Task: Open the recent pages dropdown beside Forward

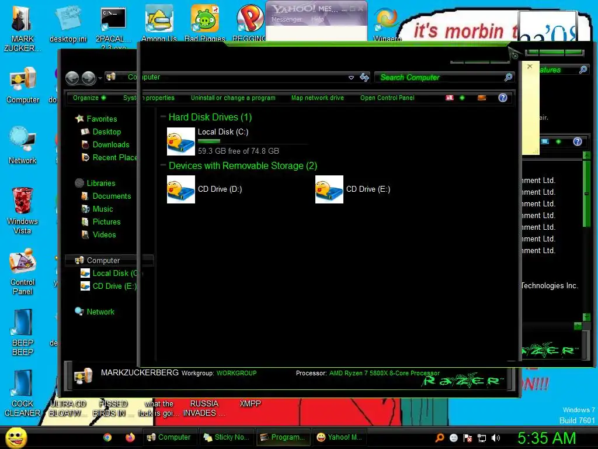Action: coord(100,78)
